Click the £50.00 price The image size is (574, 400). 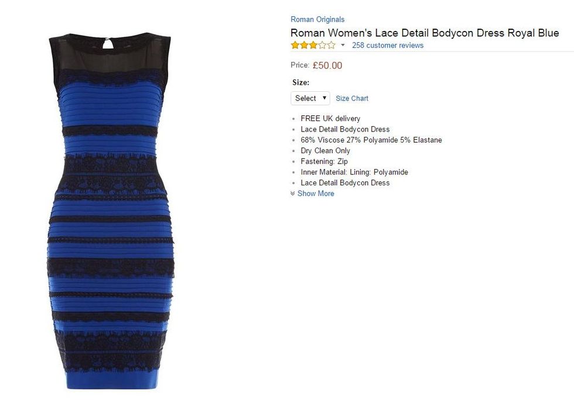click(x=327, y=65)
